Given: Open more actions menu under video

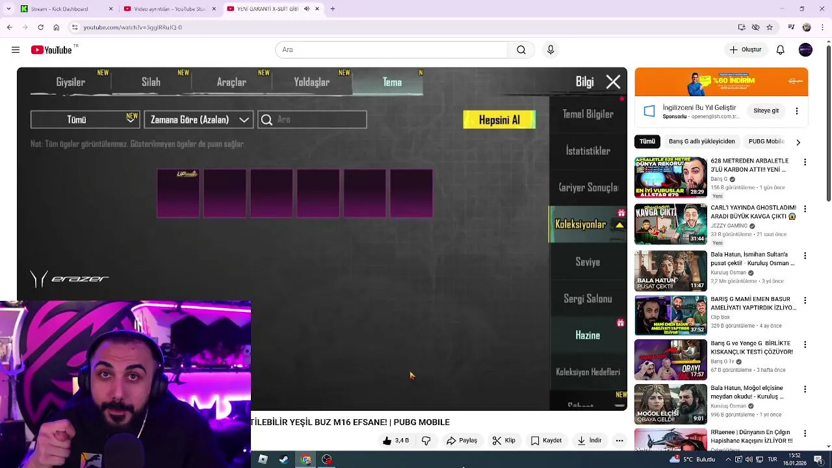Looking at the screenshot, I should point(619,441).
